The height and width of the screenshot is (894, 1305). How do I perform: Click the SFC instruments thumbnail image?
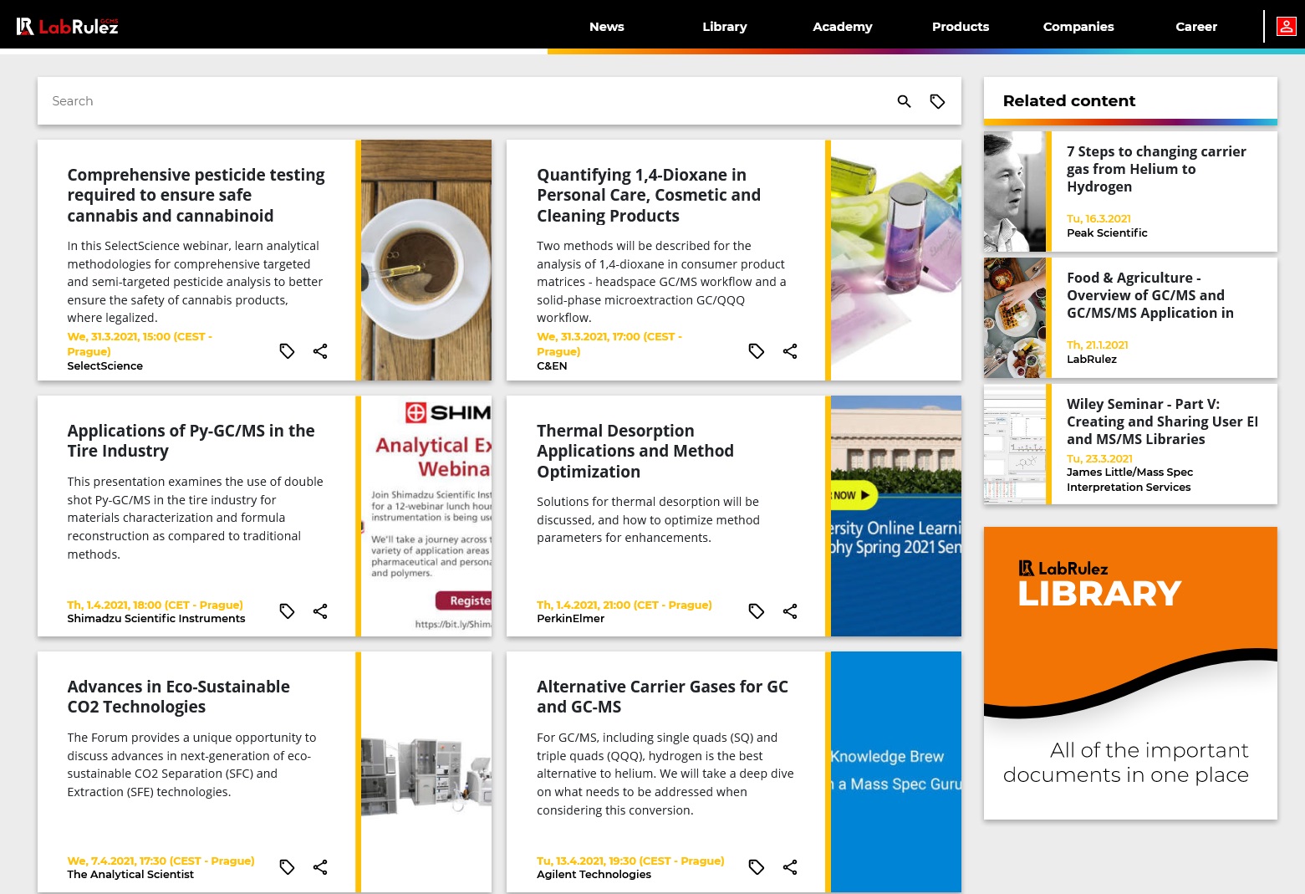[426, 772]
